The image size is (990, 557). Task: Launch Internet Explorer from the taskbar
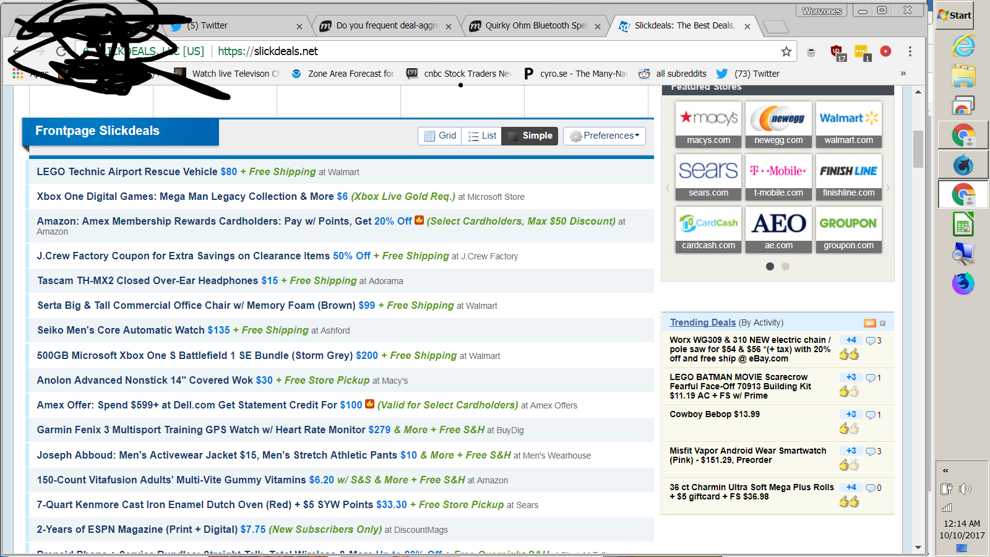(x=963, y=46)
